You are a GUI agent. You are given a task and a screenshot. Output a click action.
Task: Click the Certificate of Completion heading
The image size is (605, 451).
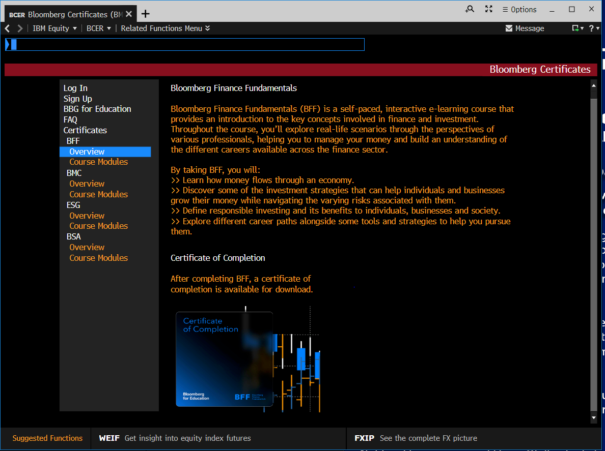[x=217, y=258]
